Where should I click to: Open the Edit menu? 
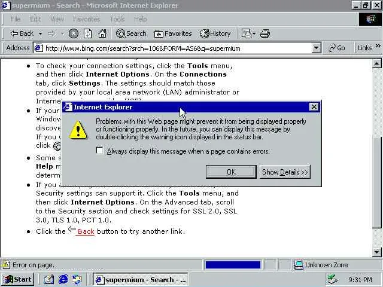pyautogui.click(x=35, y=19)
